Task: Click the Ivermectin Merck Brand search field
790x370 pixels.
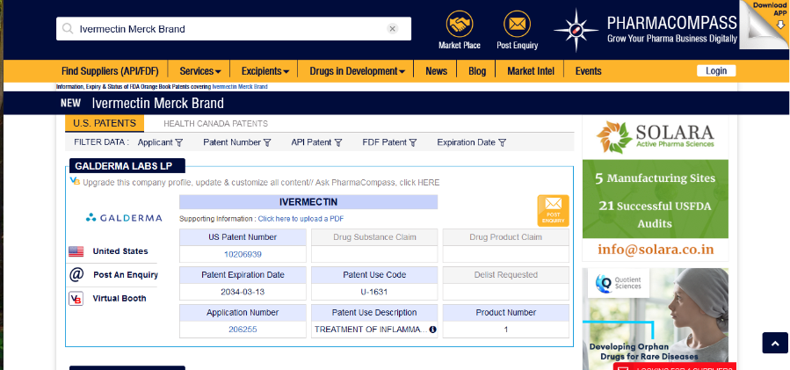Action: (233, 29)
